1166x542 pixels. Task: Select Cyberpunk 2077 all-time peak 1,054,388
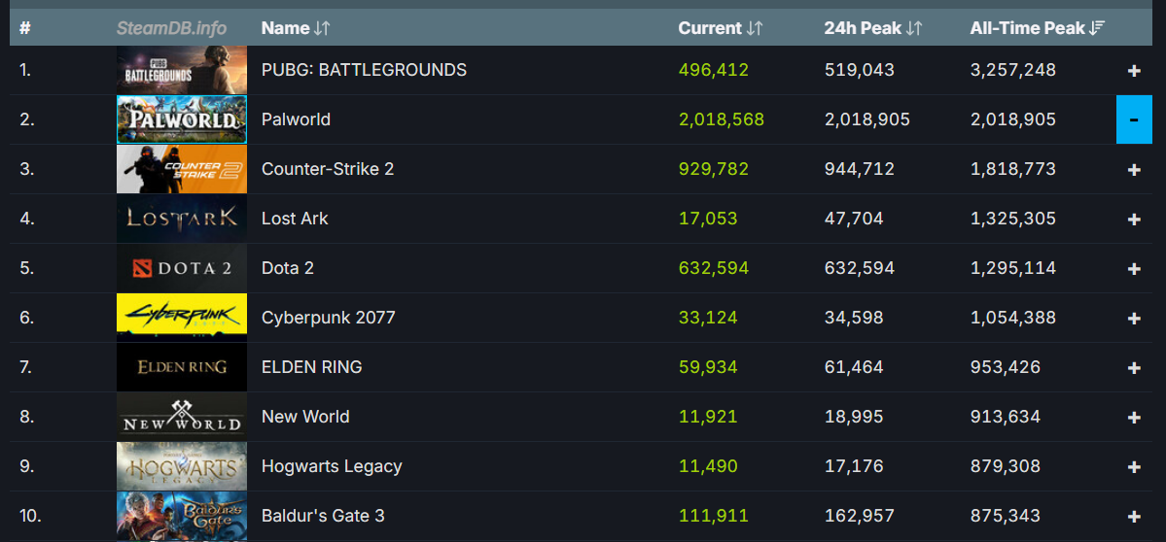(1012, 318)
